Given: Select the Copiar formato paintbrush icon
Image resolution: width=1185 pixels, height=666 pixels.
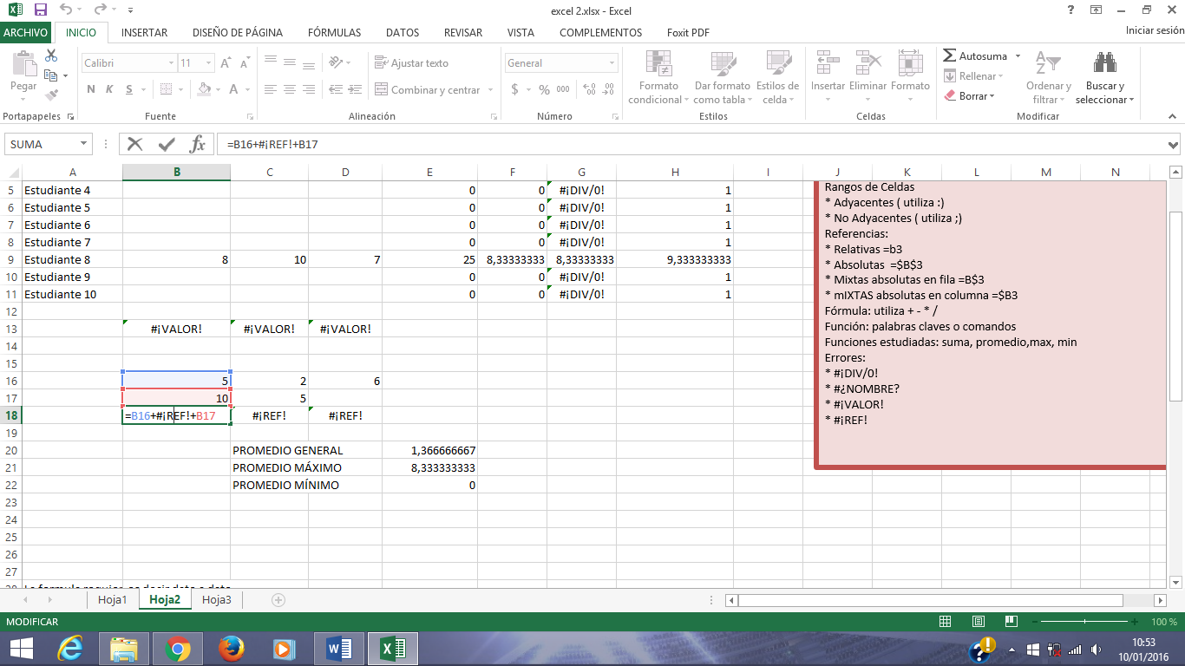Looking at the screenshot, I should (x=49, y=97).
